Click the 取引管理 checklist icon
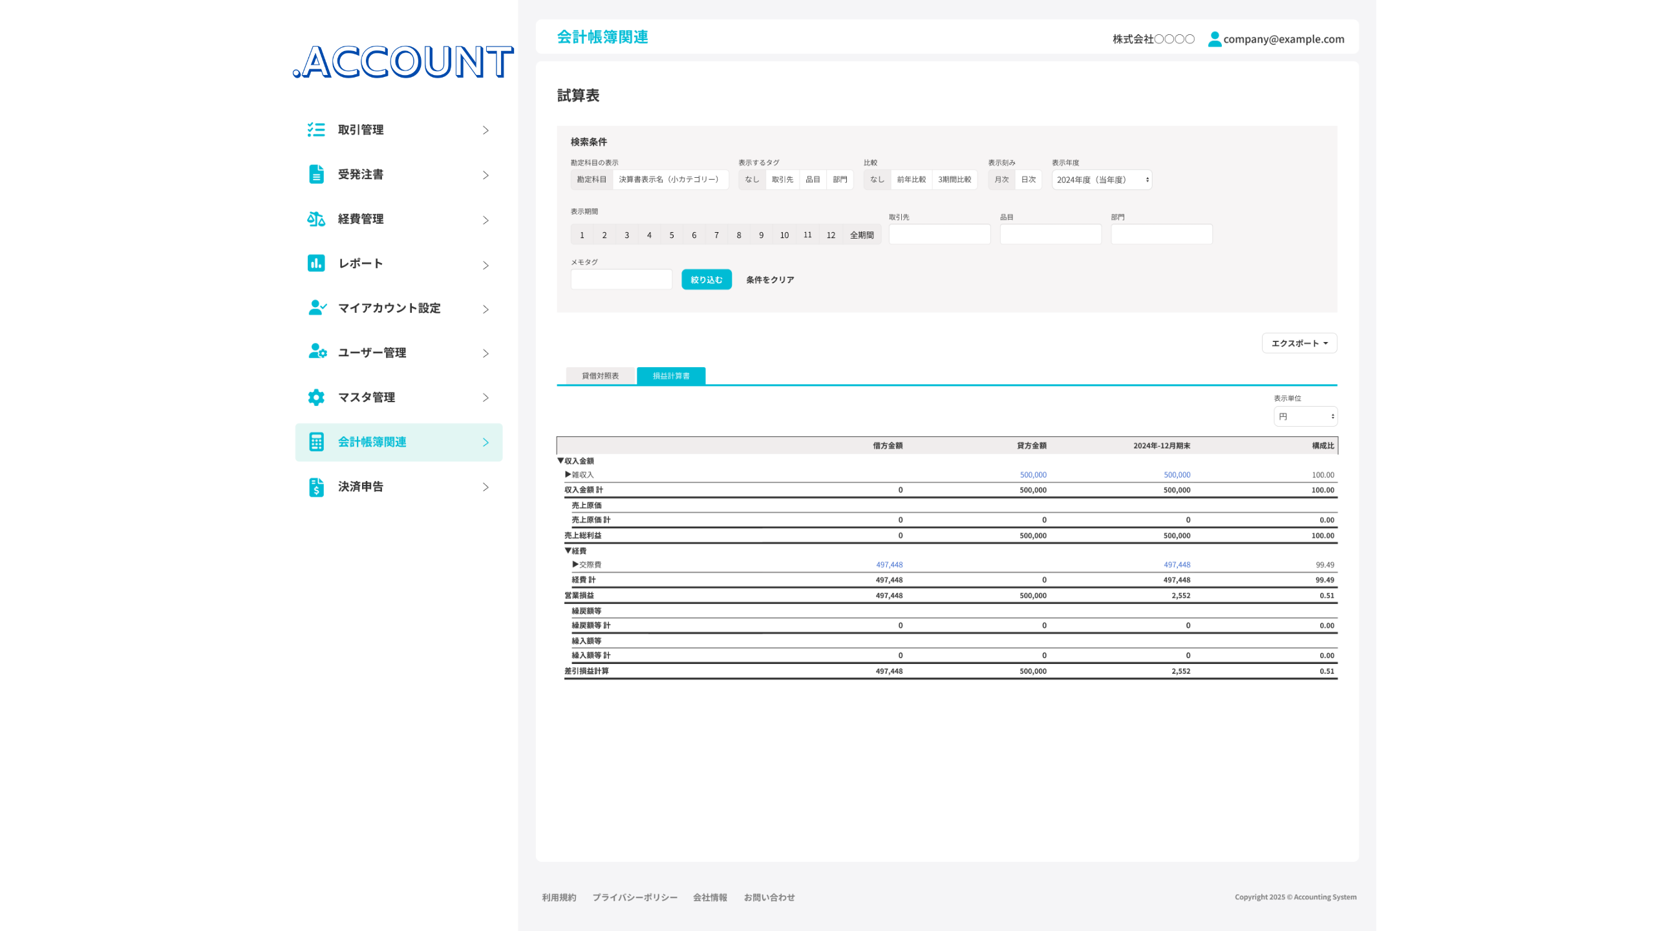 click(x=315, y=130)
